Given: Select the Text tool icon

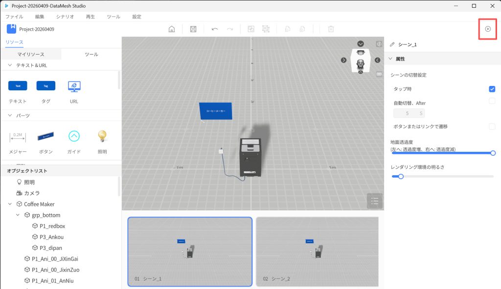Looking at the screenshot, I should coord(18,86).
